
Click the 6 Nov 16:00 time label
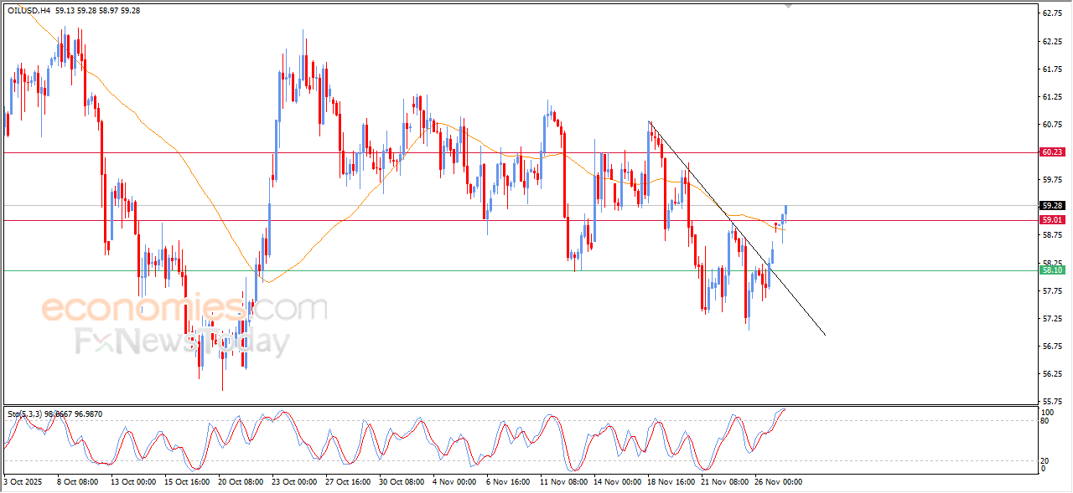(509, 482)
